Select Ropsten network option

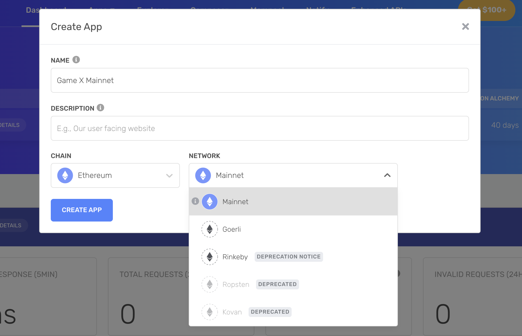point(293,284)
